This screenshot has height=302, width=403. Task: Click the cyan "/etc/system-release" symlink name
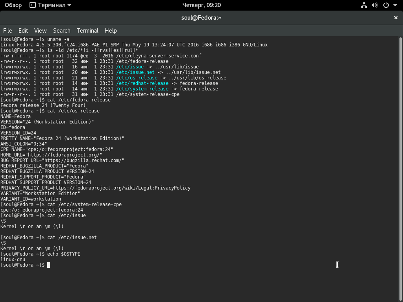tap(142, 89)
